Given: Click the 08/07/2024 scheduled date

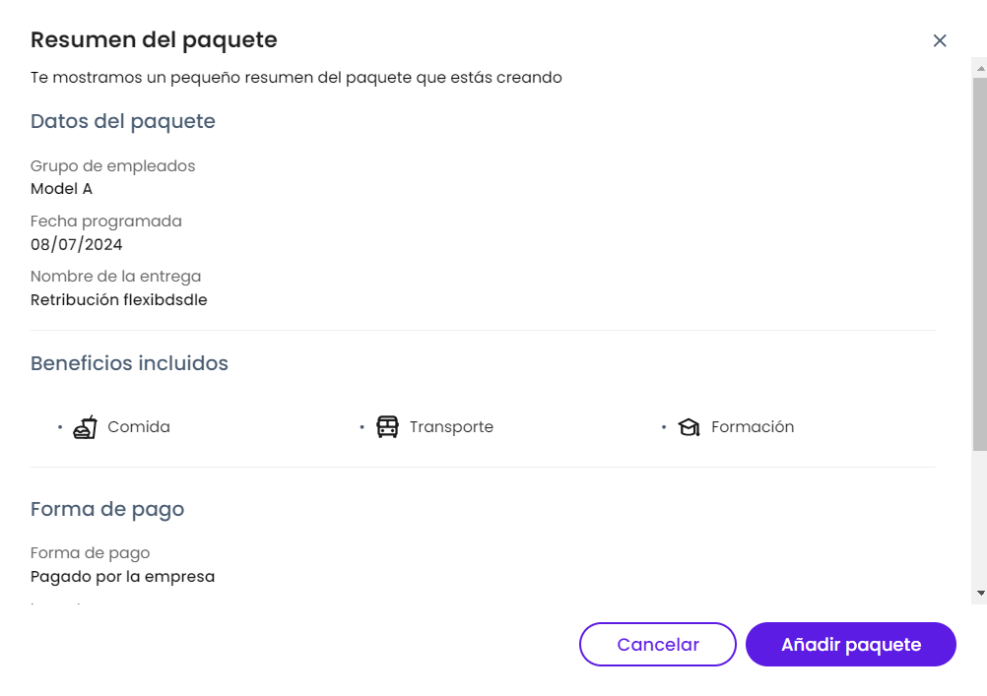Looking at the screenshot, I should (x=77, y=244).
